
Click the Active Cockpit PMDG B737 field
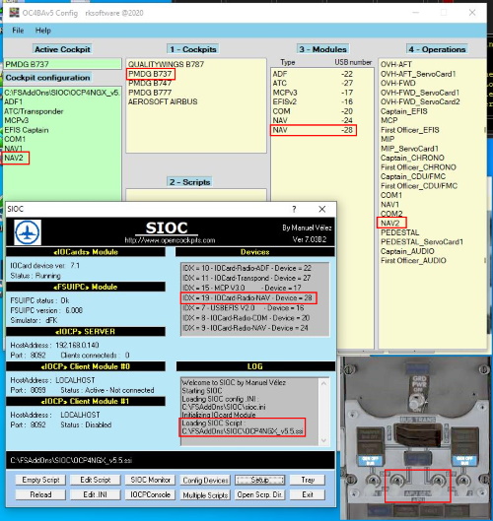(62, 64)
